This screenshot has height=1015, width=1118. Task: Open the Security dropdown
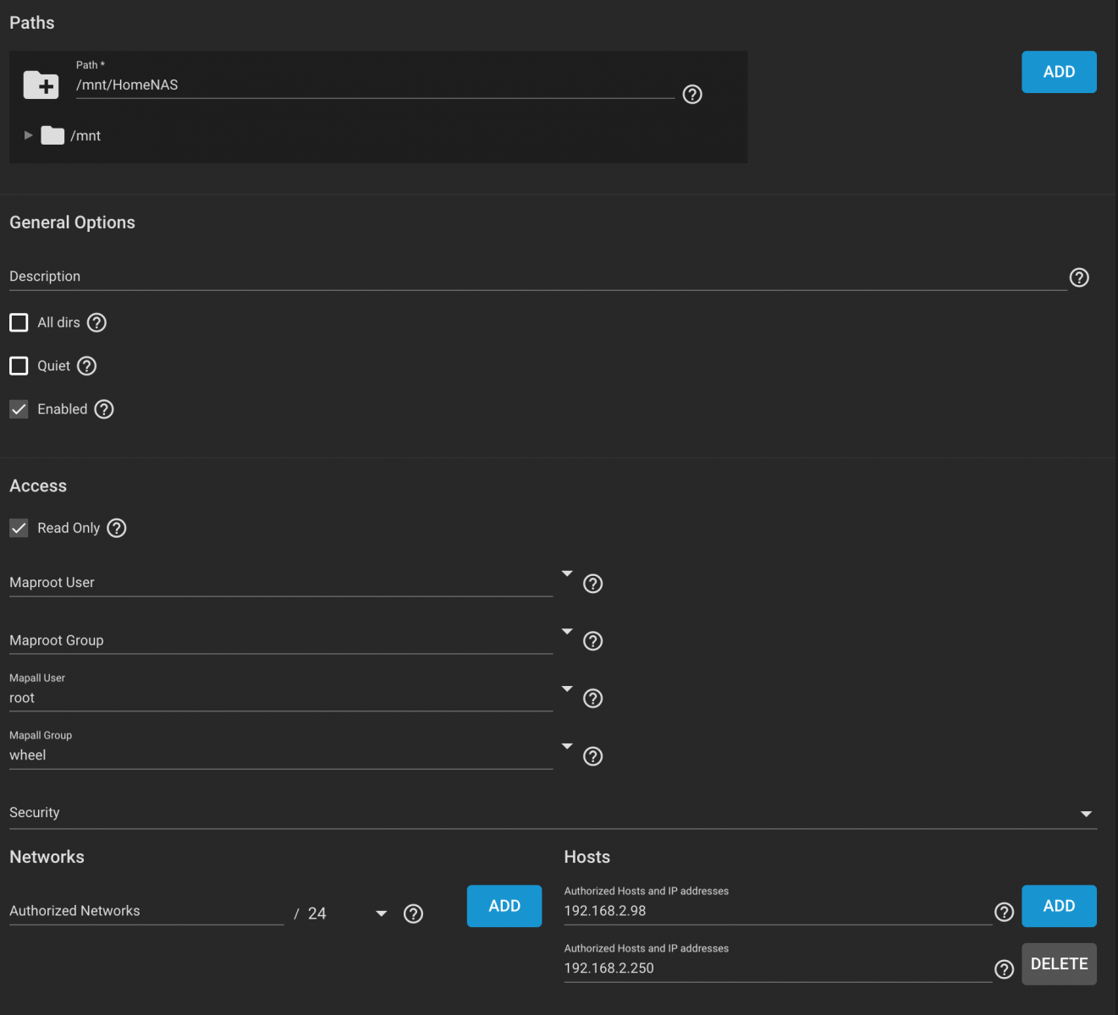tap(553, 813)
